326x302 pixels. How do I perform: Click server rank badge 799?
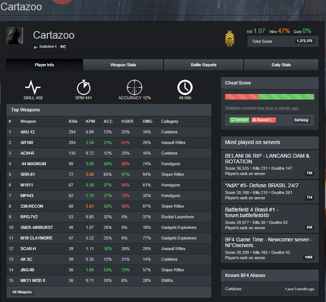(x=309, y=173)
